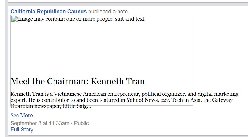Click the See More link
This screenshot has height=137, width=248.
point(22,115)
